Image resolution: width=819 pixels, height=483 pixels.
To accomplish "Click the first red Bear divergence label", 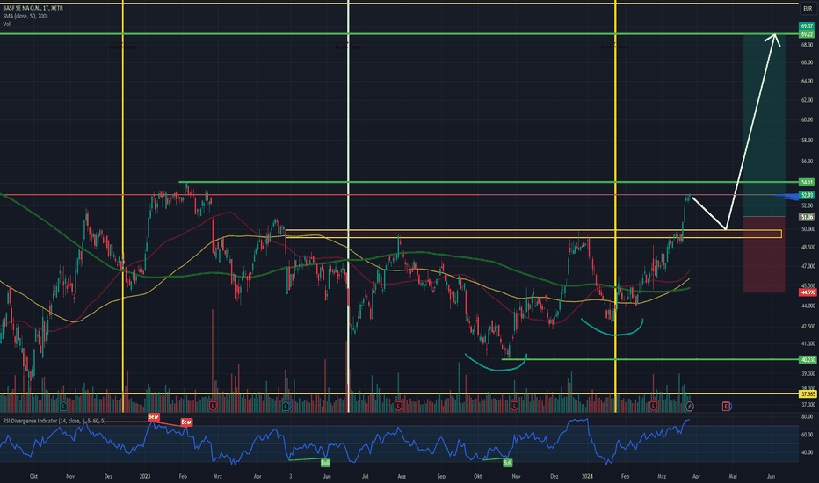I will tap(153, 416).
